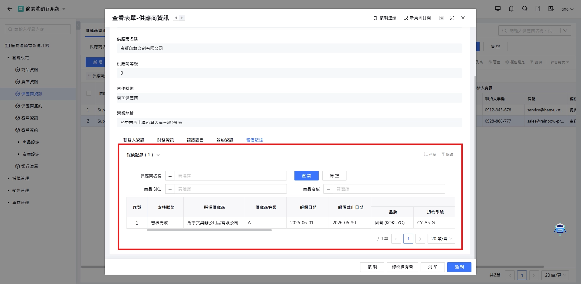This screenshot has width=581, height=284.
Task: Click the 商品 SKU filter select field
Action: pyautogui.click(x=231, y=189)
